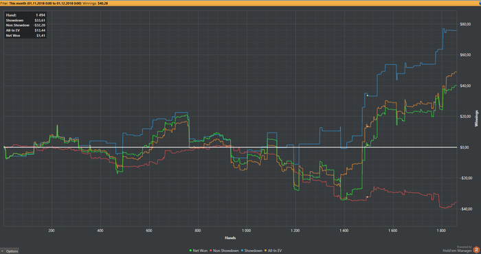Click the Hold'em Manager 2 logo icon

[x=476, y=250]
